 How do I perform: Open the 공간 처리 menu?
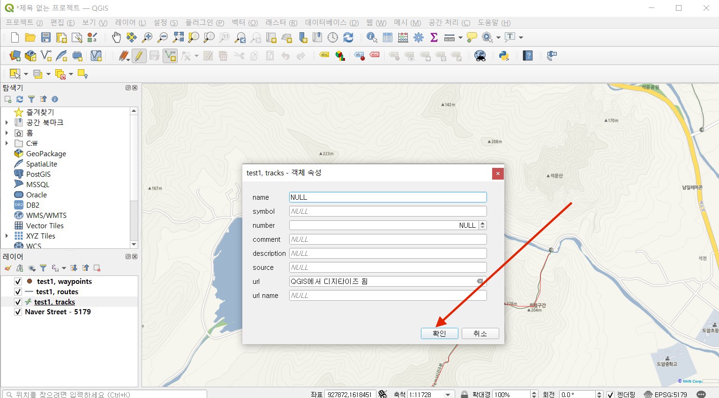[449, 22]
